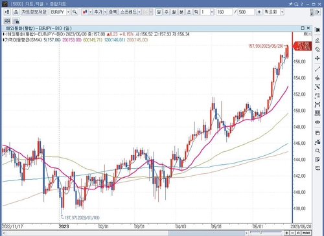
Task: Click the window layout icon in sidebar
Action: [x=318, y=133]
